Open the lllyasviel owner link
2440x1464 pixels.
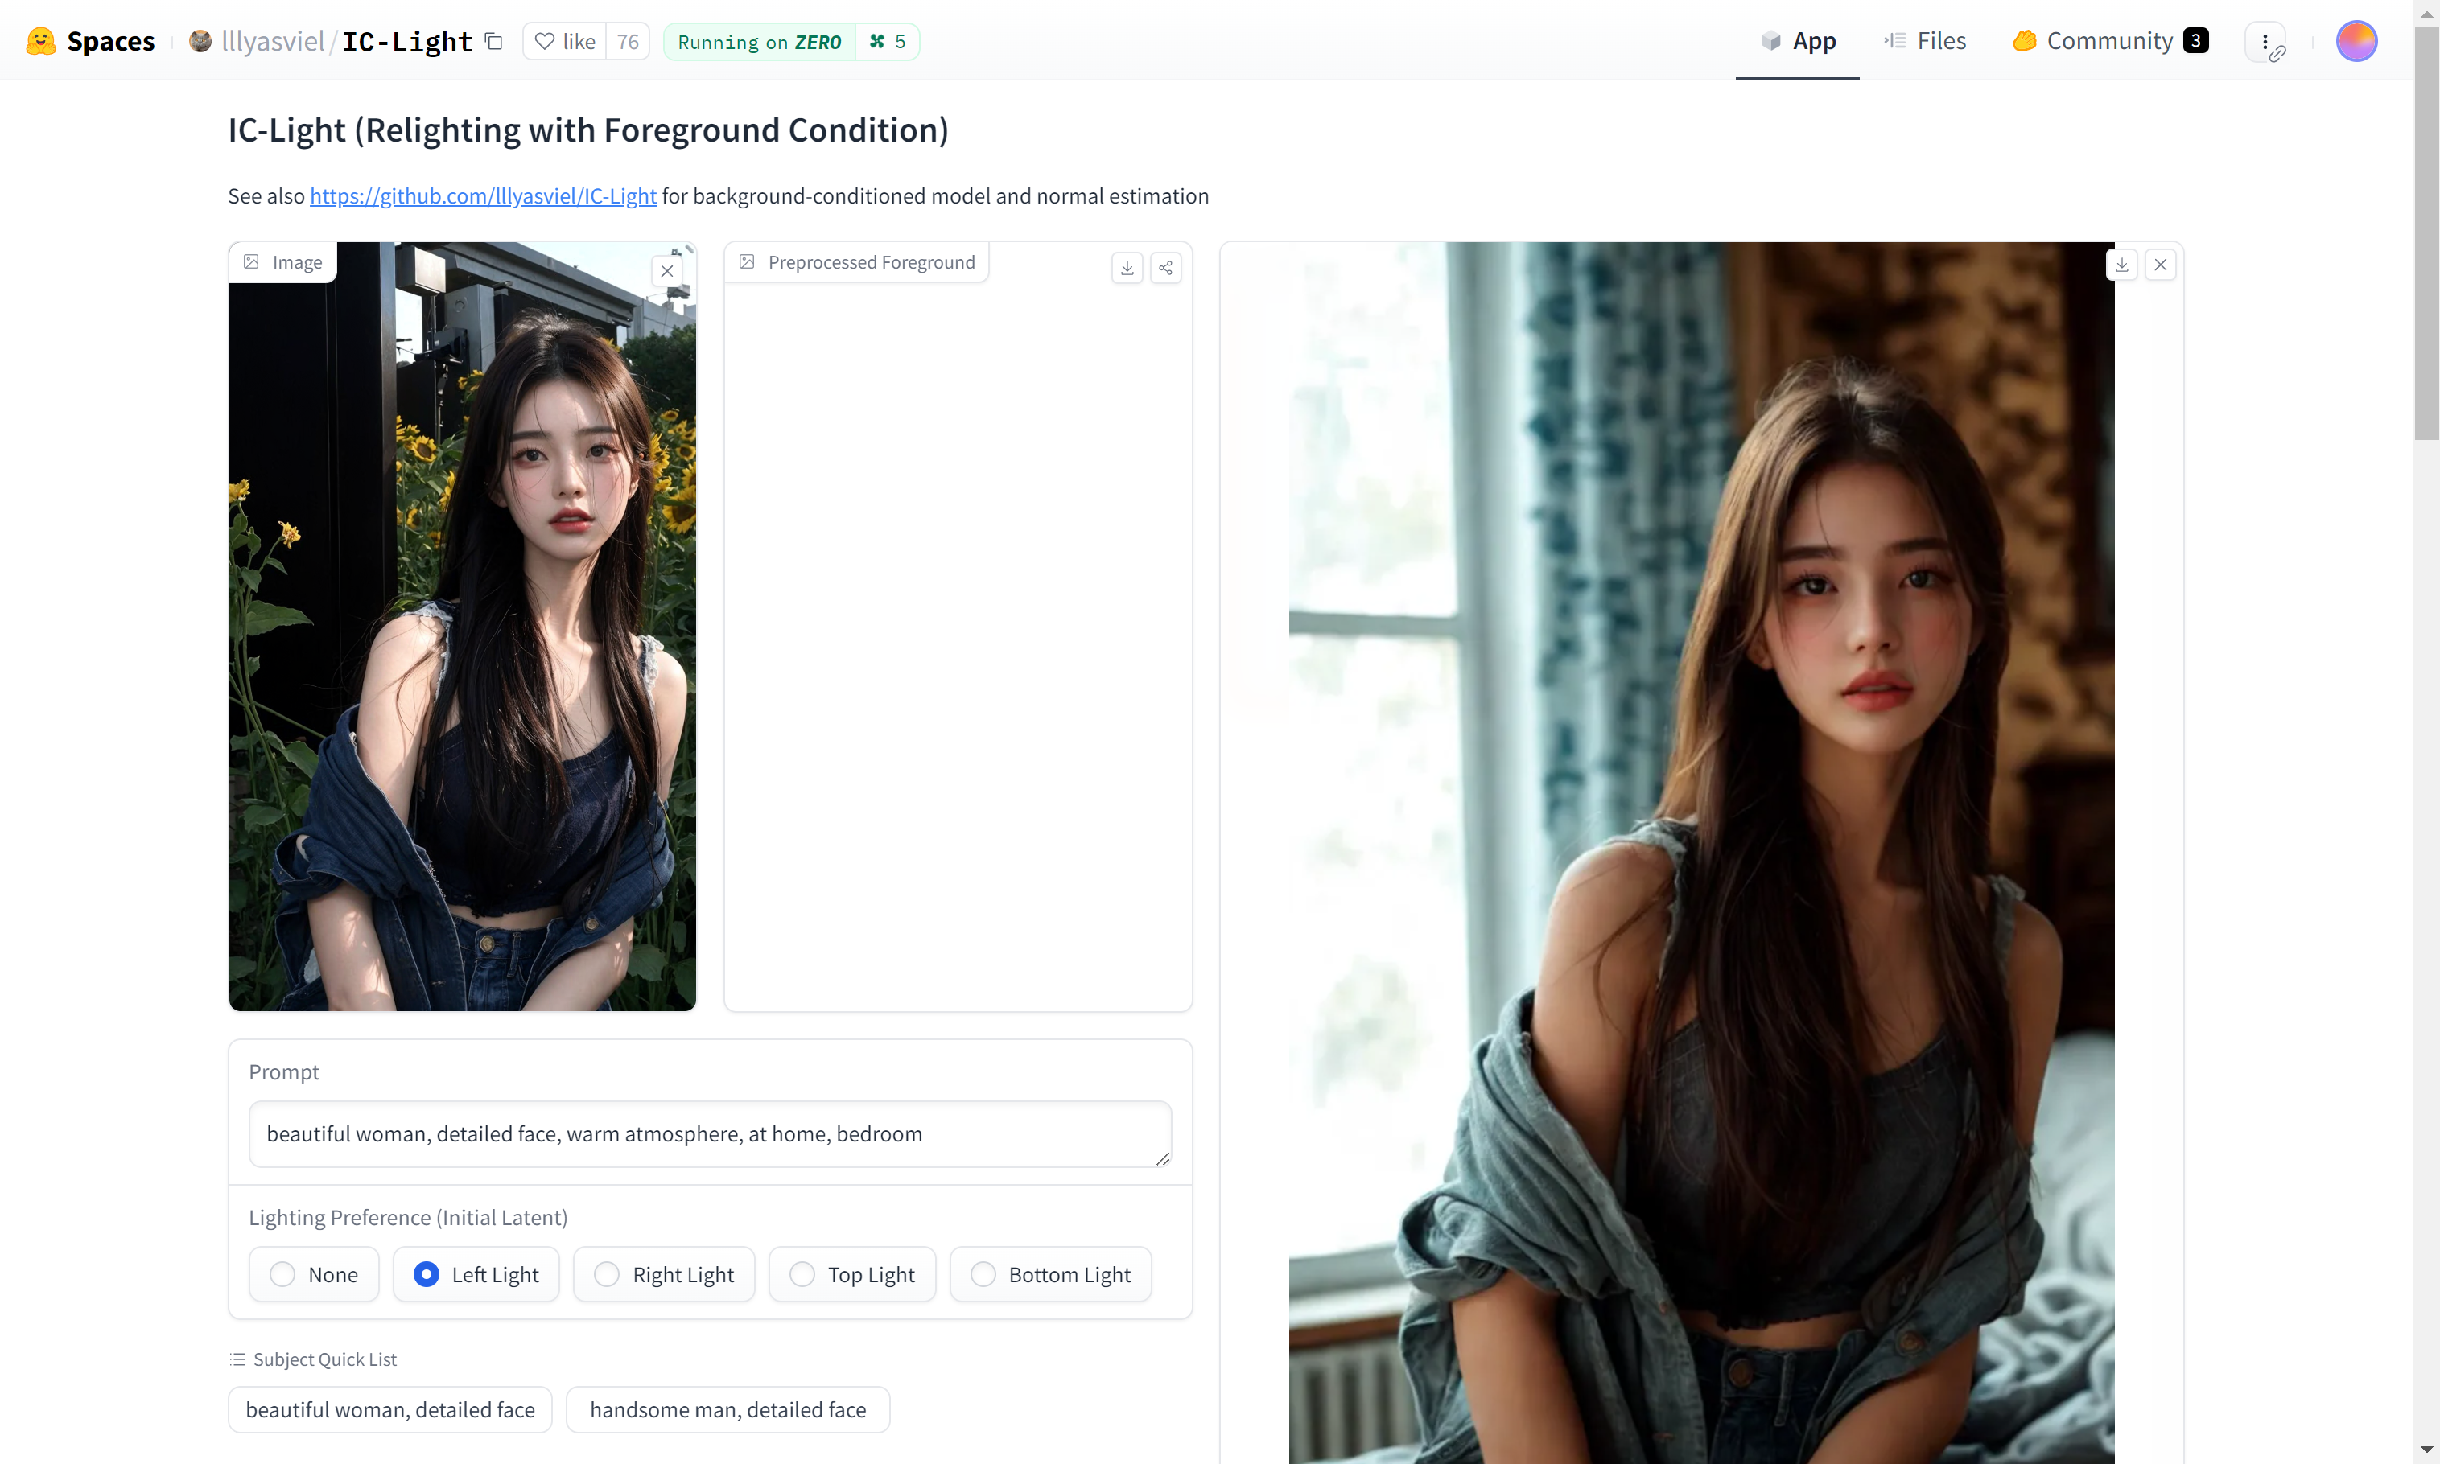pos(272,42)
